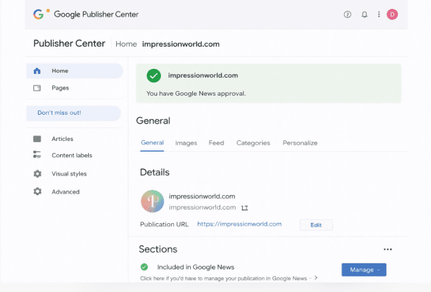Click the Publication URL label
The width and height of the screenshot is (431, 292).
click(164, 224)
